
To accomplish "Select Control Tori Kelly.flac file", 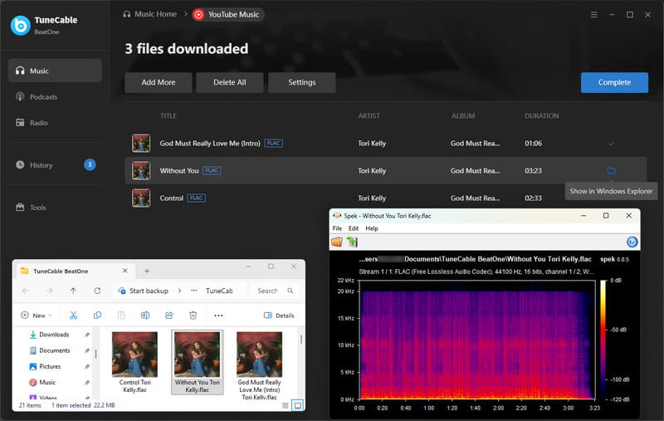I will point(134,363).
